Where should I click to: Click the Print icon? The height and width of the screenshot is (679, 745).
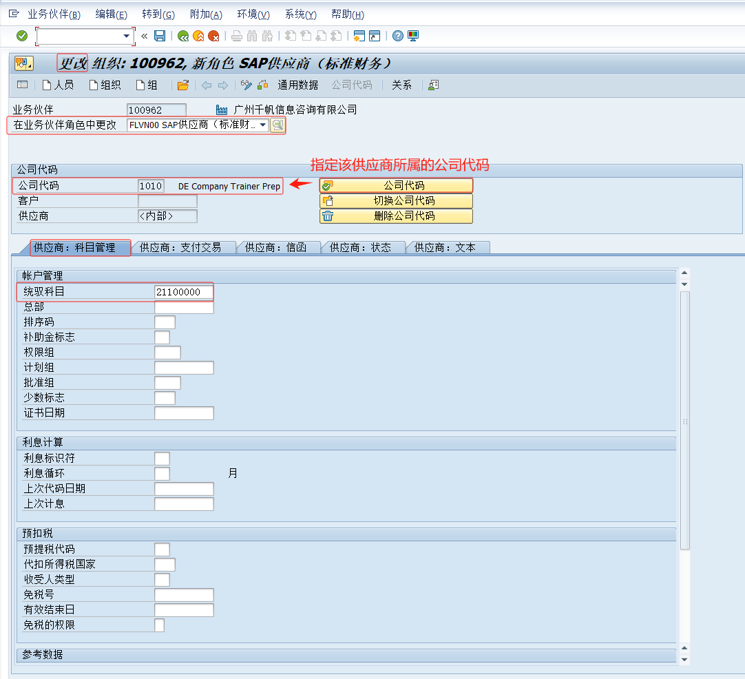click(x=237, y=36)
